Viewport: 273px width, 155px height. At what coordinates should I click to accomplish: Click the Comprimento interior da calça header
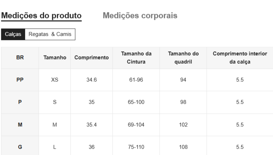pos(240,58)
